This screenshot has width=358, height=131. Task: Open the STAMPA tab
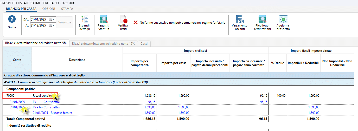click(67, 9)
